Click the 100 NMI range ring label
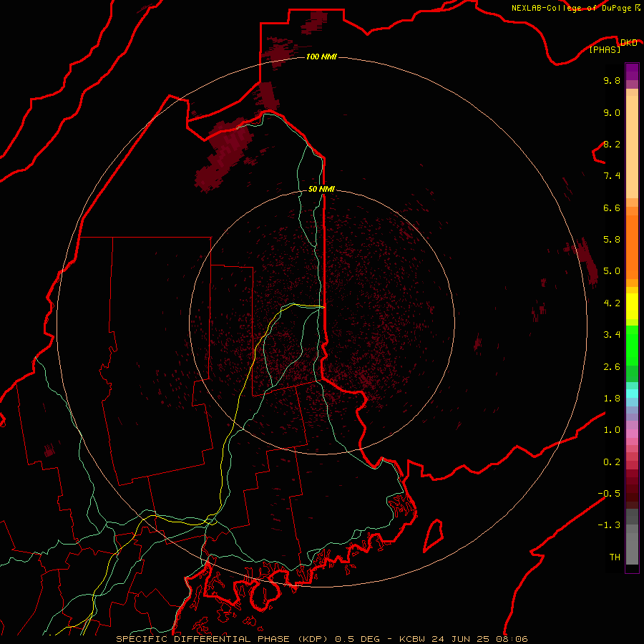This screenshot has width=644, height=644. tap(321, 57)
